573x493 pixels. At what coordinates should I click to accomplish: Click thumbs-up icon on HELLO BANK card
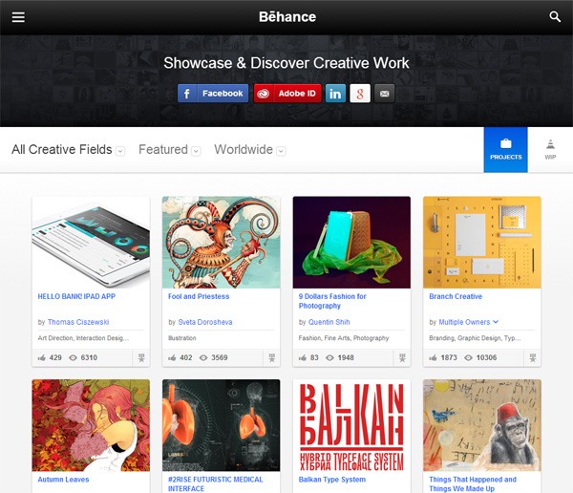click(42, 357)
